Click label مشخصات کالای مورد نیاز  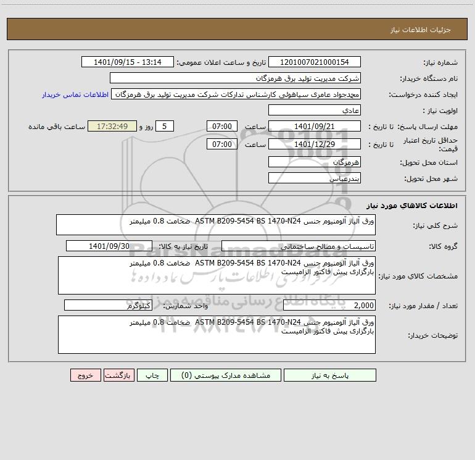point(418,276)
